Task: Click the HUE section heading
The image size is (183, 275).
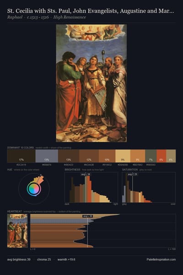Action: [x=10, y=170]
